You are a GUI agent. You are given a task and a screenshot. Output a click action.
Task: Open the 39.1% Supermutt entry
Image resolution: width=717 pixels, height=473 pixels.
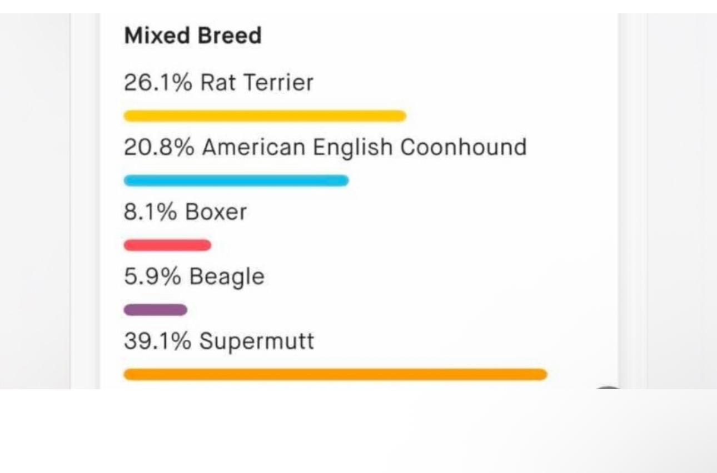[x=218, y=341]
